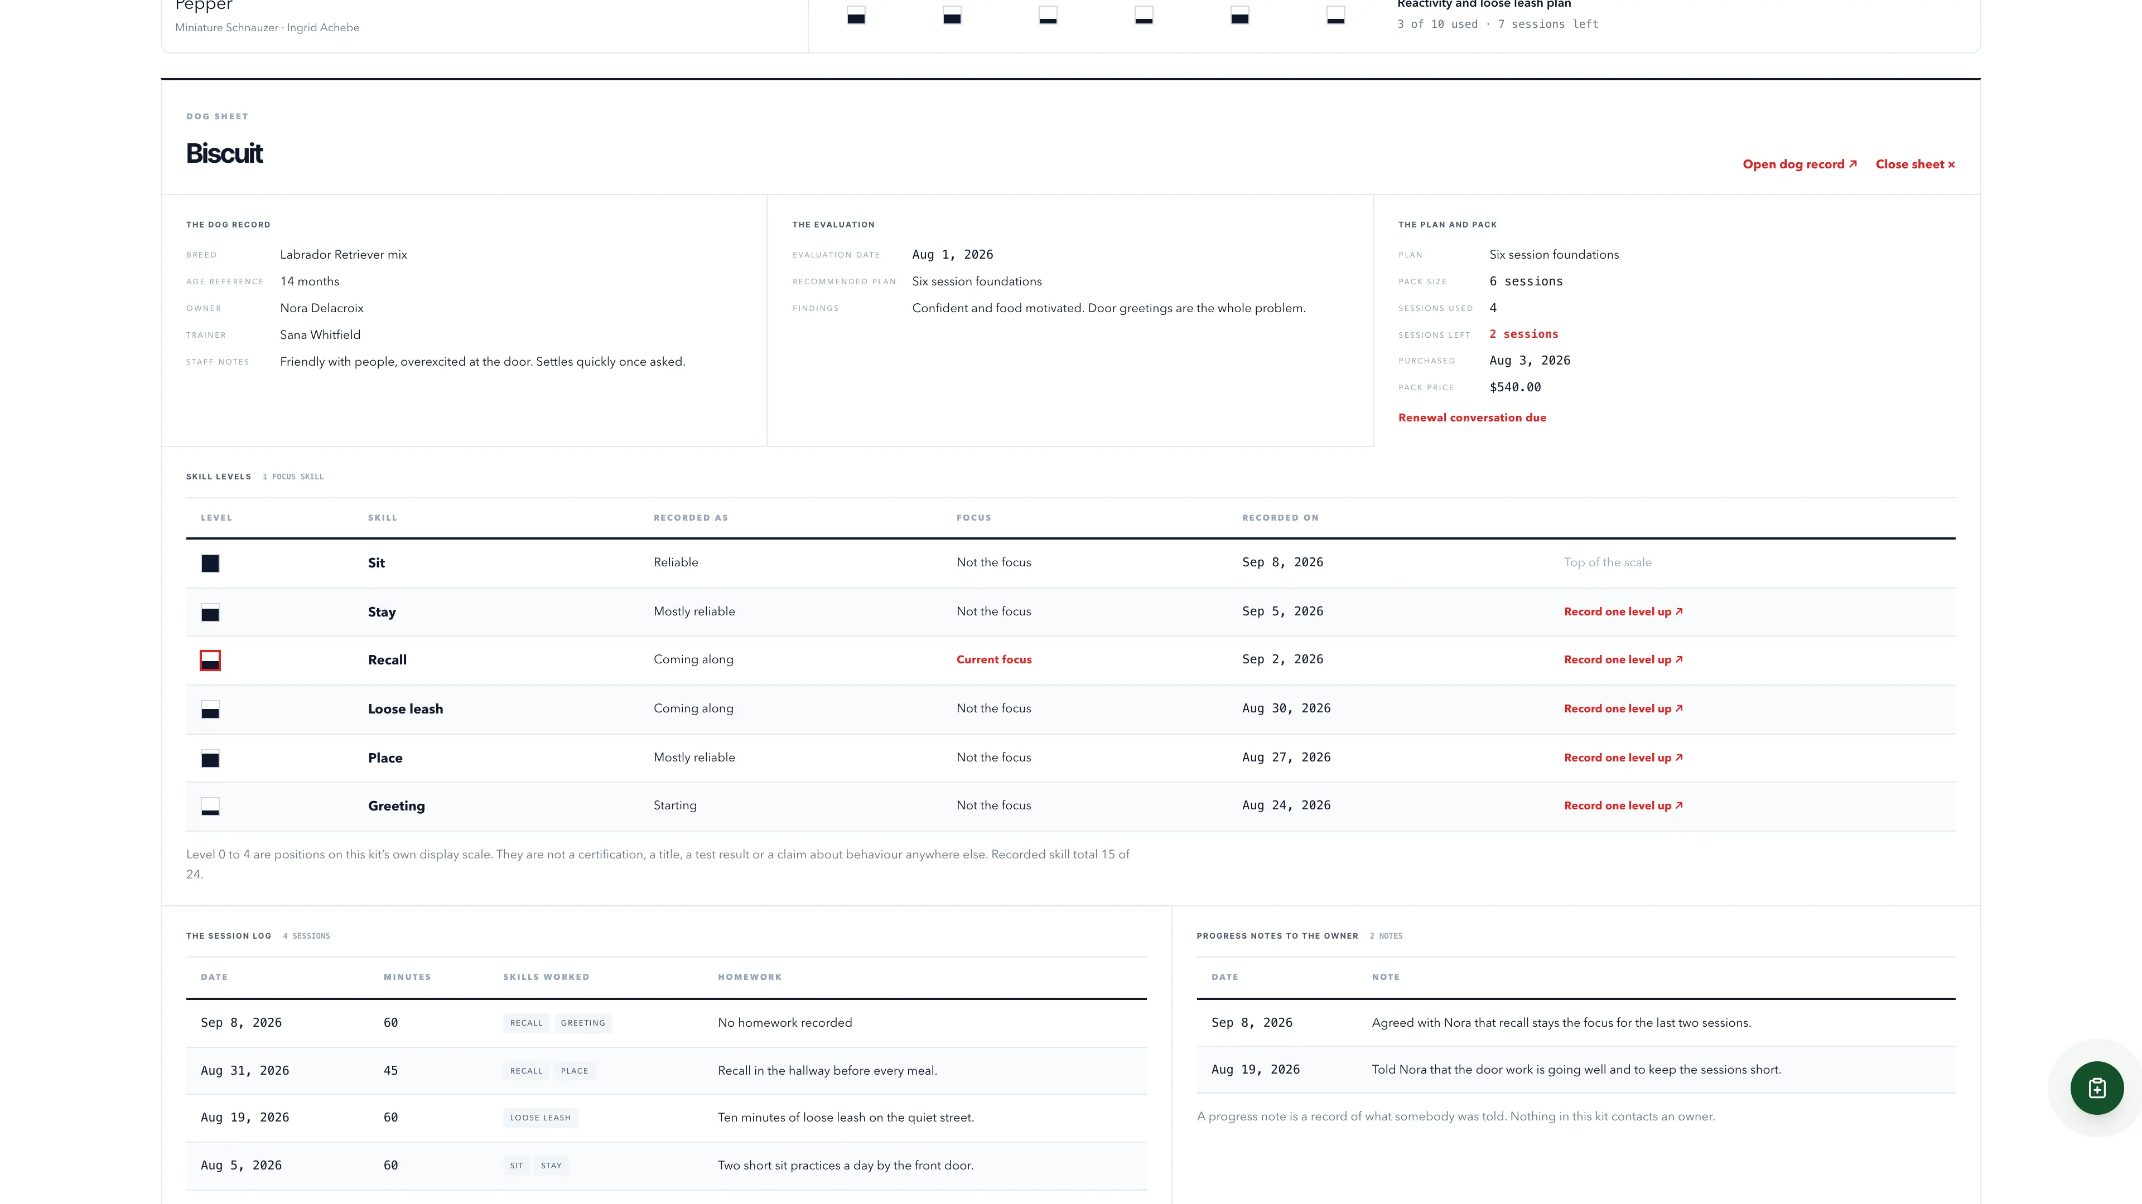Click the Greeting row's Starting value

point(675,806)
